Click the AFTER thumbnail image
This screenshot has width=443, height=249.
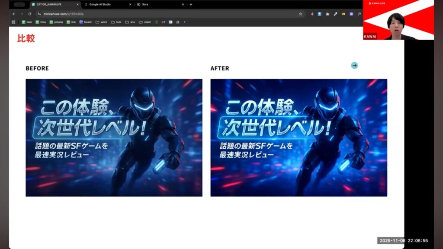point(299,137)
